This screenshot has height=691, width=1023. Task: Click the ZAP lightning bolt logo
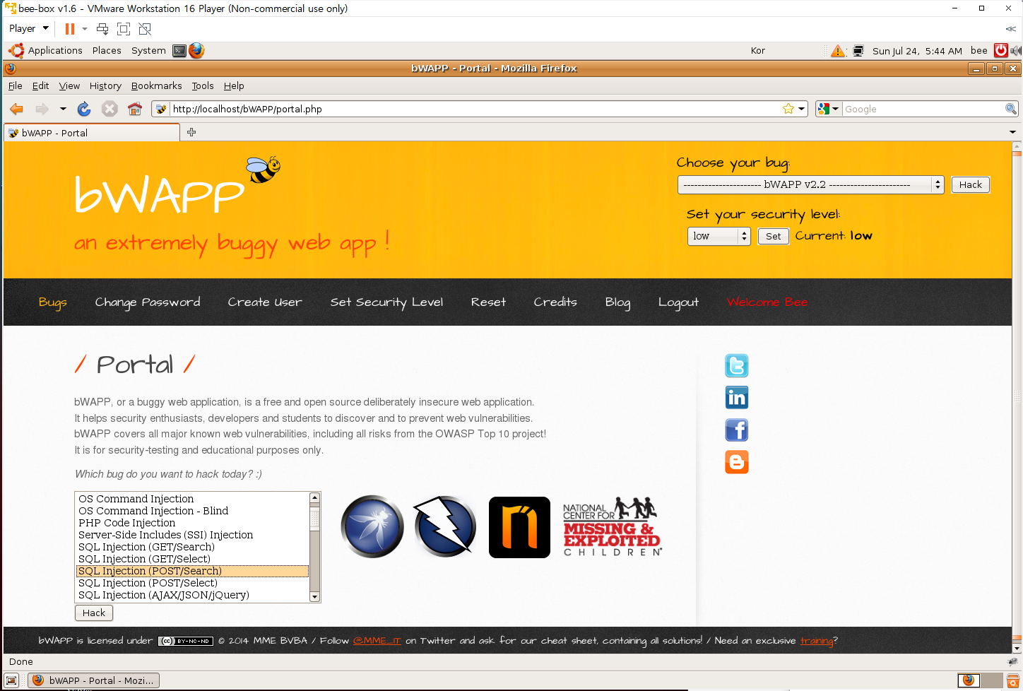[x=445, y=526]
